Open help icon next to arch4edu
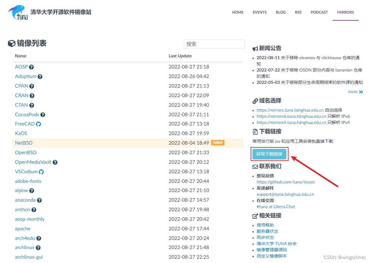The image size is (370, 263). 39,238
